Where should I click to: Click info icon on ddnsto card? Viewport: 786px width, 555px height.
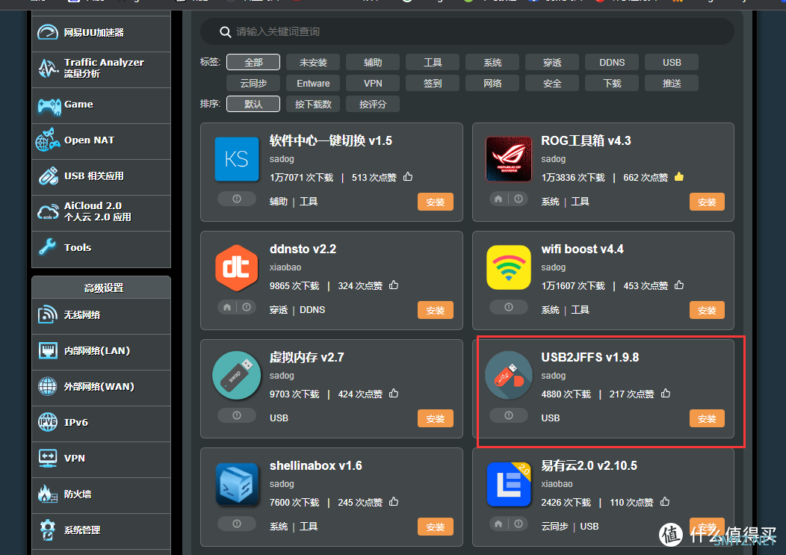tap(247, 307)
